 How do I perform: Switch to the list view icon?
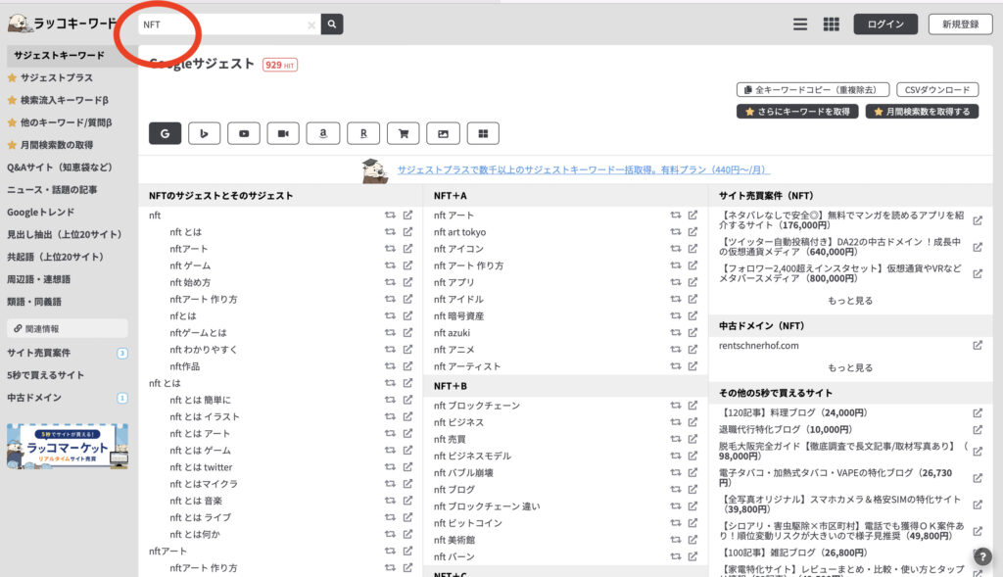[800, 24]
